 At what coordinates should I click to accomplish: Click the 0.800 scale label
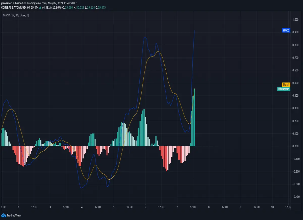pos(295,45)
